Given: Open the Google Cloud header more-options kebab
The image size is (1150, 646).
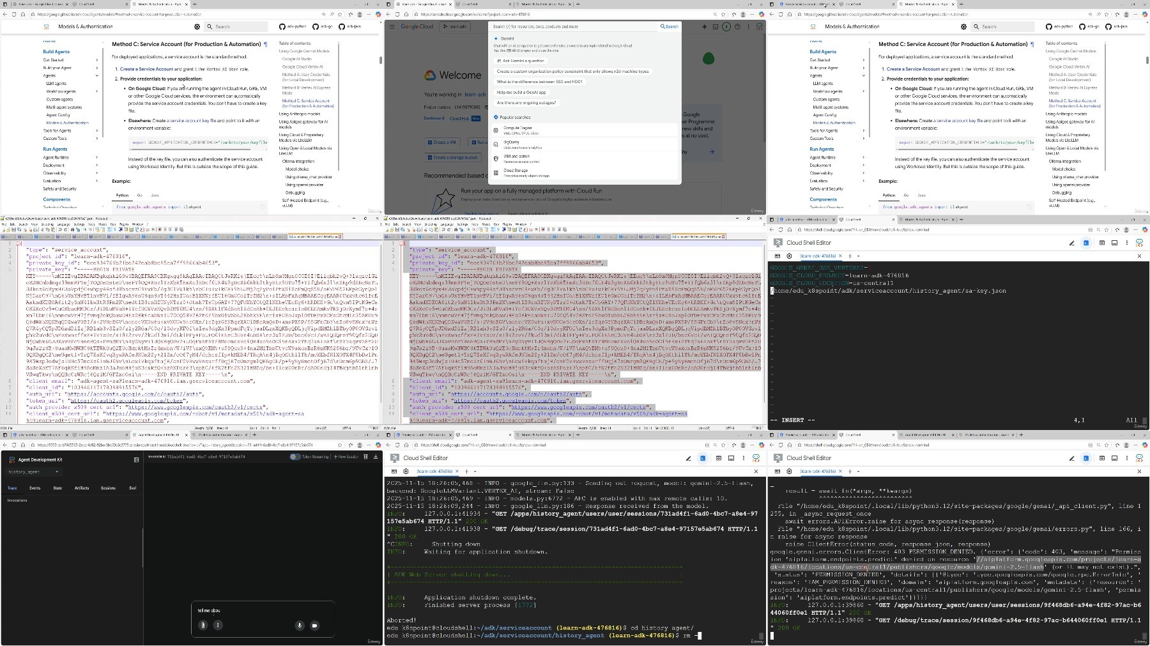Looking at the screenshot, I should pyautogui.click(x=747, y=27).
